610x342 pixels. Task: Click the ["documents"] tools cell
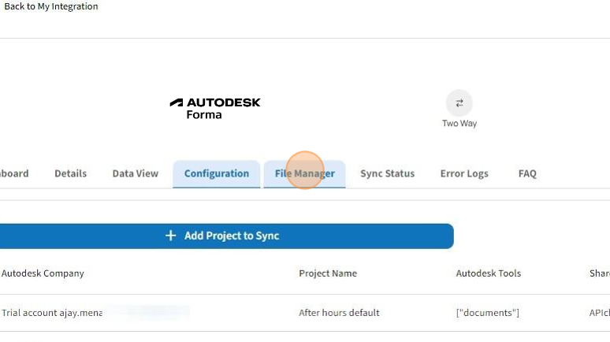487,313
